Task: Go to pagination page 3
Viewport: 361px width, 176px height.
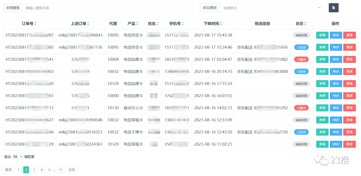Action: [x=34, y=170]
